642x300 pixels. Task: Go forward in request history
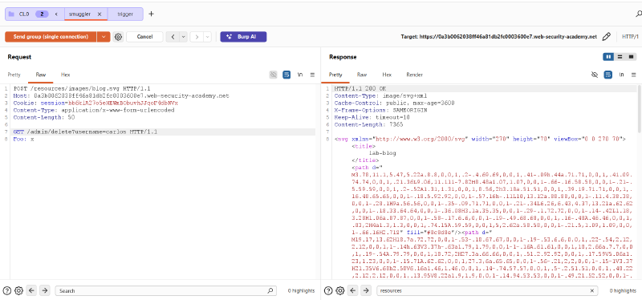point(197,37)
